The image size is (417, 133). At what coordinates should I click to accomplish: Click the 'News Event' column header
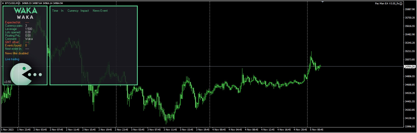click(x=100, y=11)
